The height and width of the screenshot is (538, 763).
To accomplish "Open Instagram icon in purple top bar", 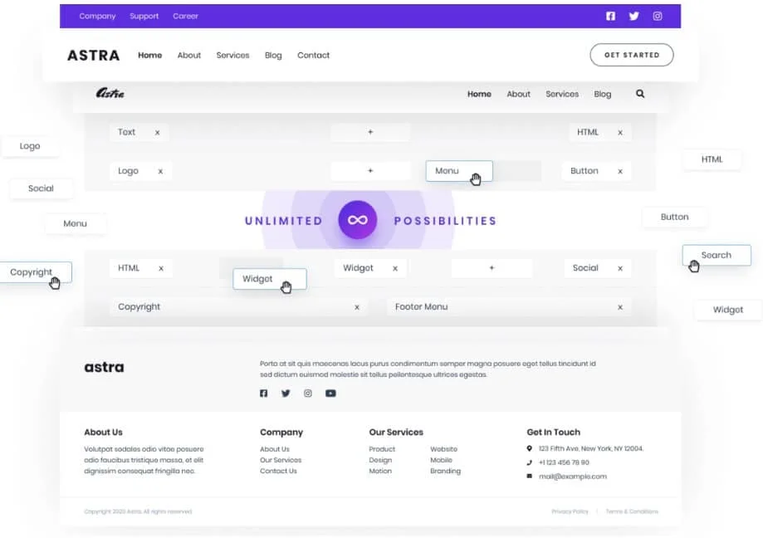I will point(658,16).
